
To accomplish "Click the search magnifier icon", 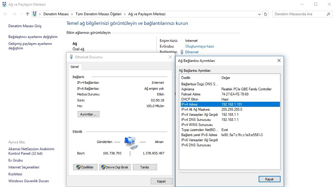I will (x=329, y=14).
